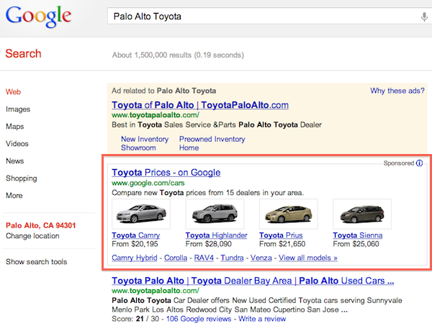432x326 pixels.
Task: Click Write a review link
Action: tap(262, 319)
